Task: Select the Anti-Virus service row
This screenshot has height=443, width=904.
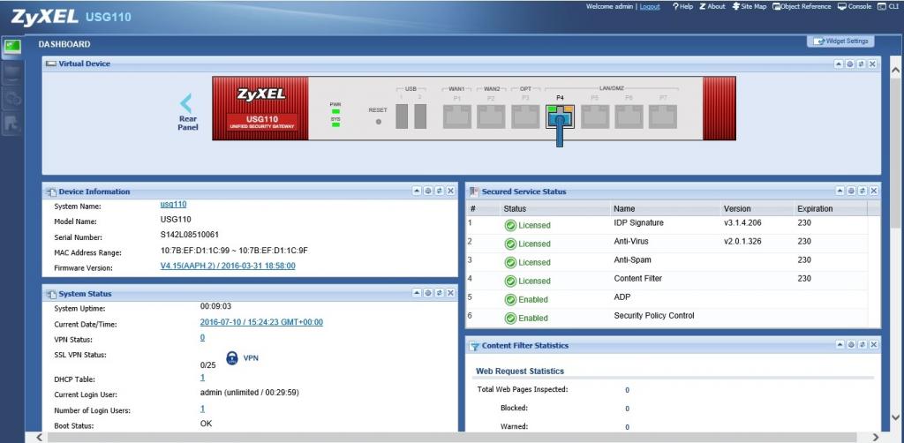Action: [x=666, y=243]
